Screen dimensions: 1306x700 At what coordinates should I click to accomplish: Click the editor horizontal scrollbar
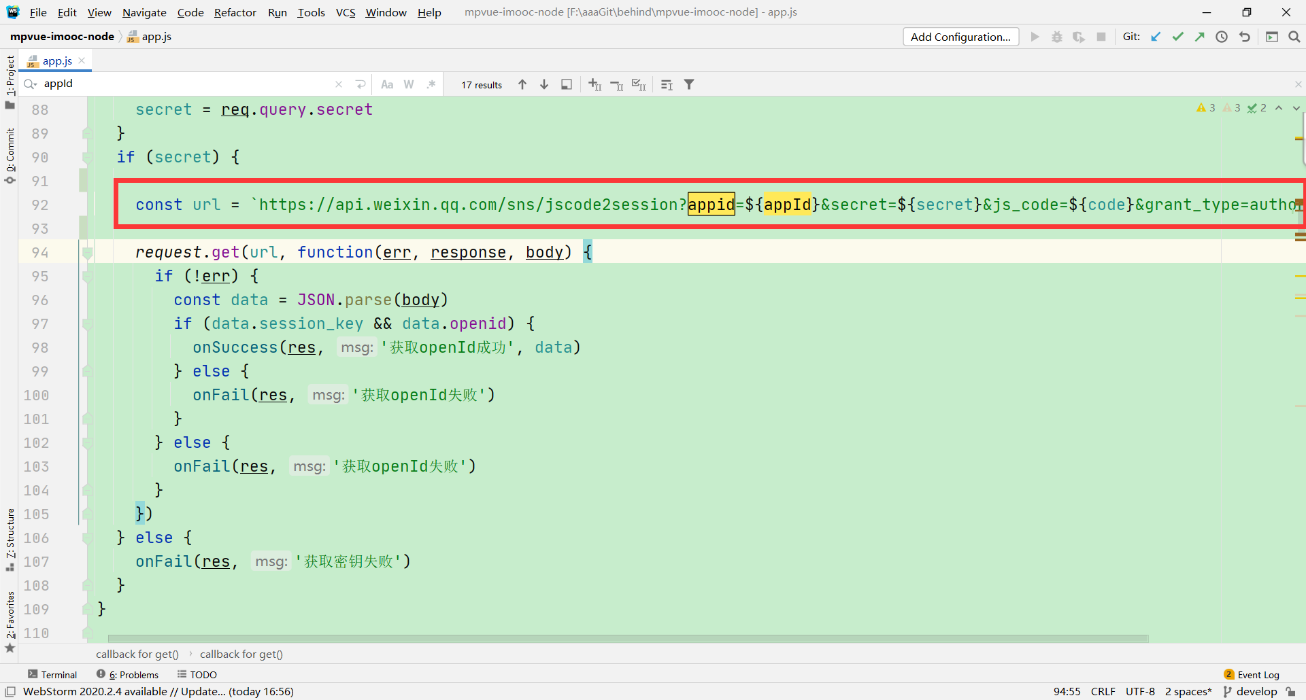pyautogui.click(x=628, y=638)
